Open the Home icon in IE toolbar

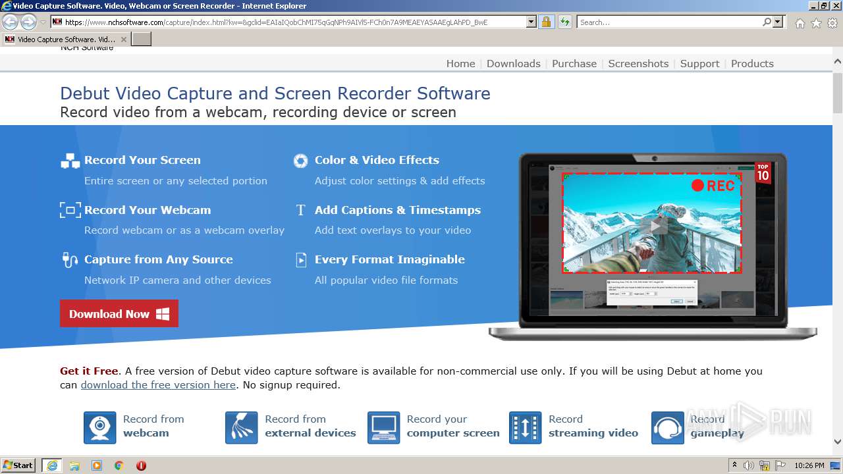pos(800,23)
